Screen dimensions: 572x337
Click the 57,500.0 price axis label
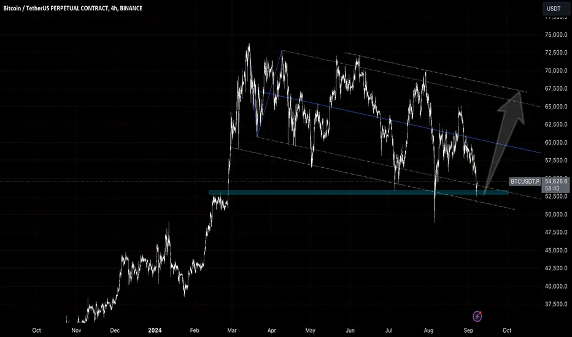tap(556, 161)
